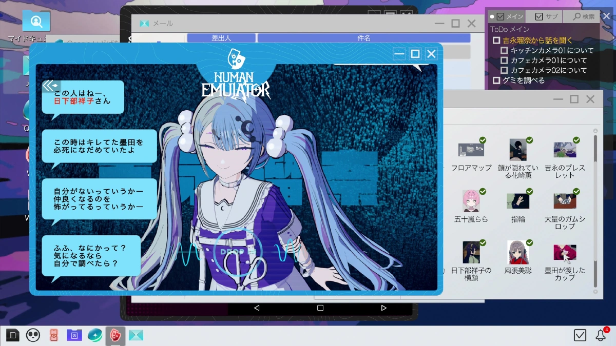Image resolution: width=616 pixels, height=346 pixels.
Task: Tap the Android back triangle button
Action: pyautogui.click(x=257, y=308)
